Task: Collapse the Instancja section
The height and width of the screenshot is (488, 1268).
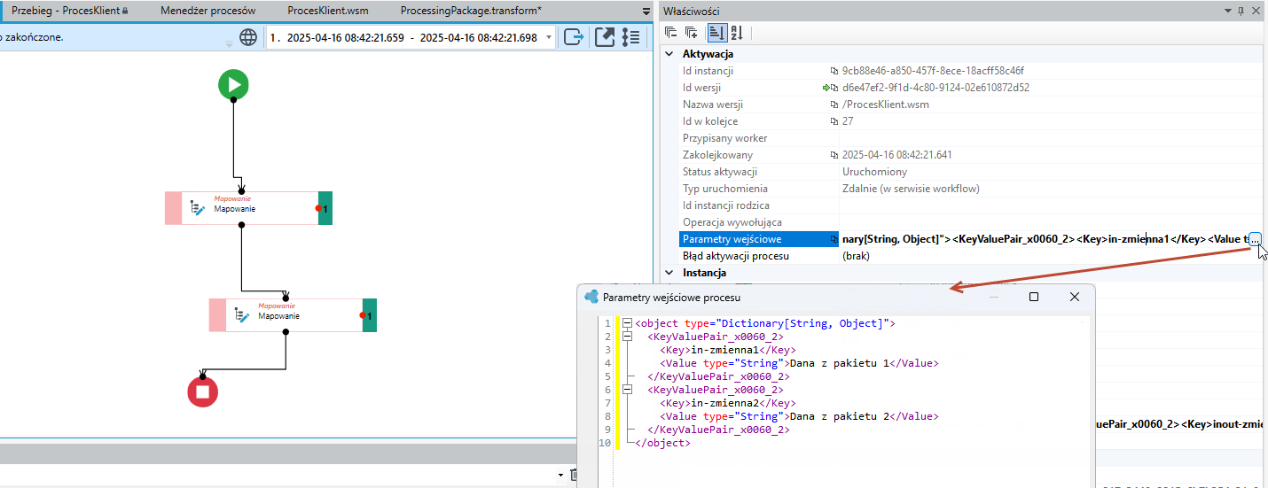Action: pyautogui.click(x=669, y=273)
